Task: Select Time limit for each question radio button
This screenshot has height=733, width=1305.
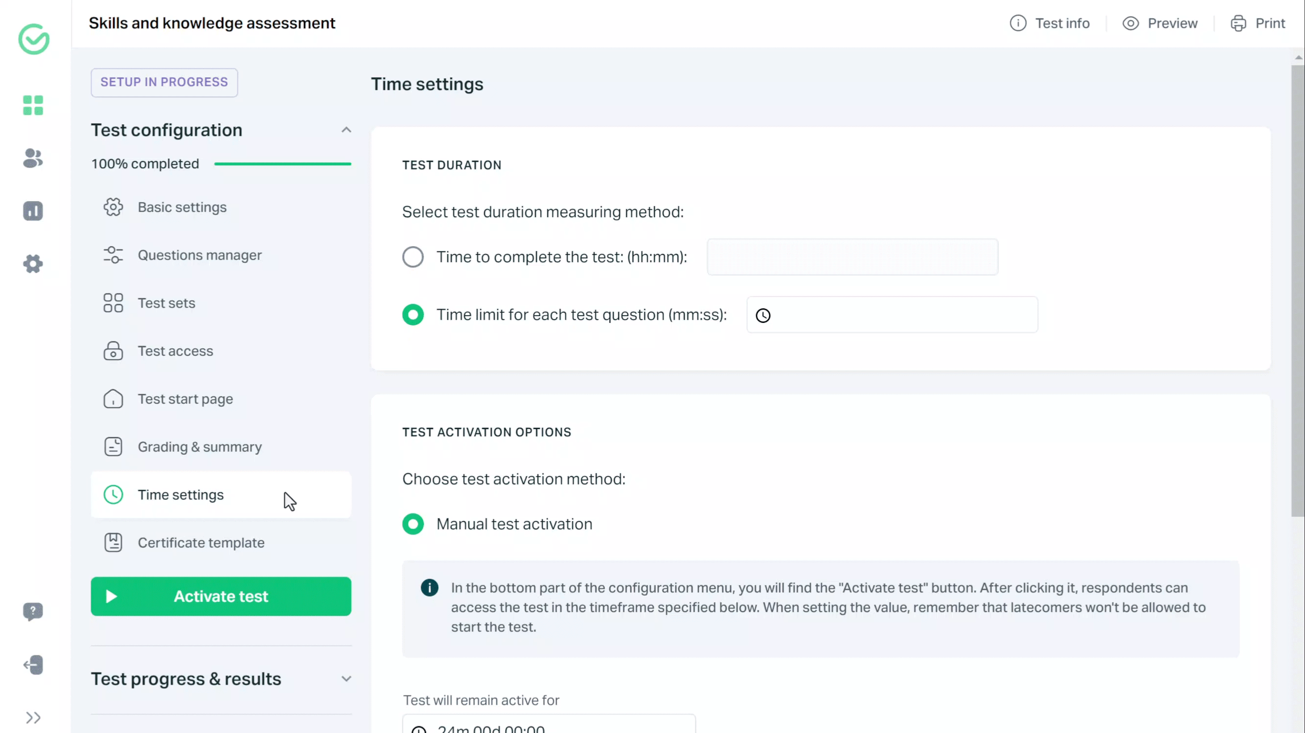Action: [x=413, y=314]
